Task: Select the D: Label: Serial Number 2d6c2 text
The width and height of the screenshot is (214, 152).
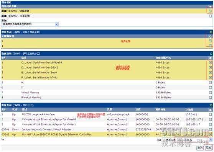Action: (40, 67)
